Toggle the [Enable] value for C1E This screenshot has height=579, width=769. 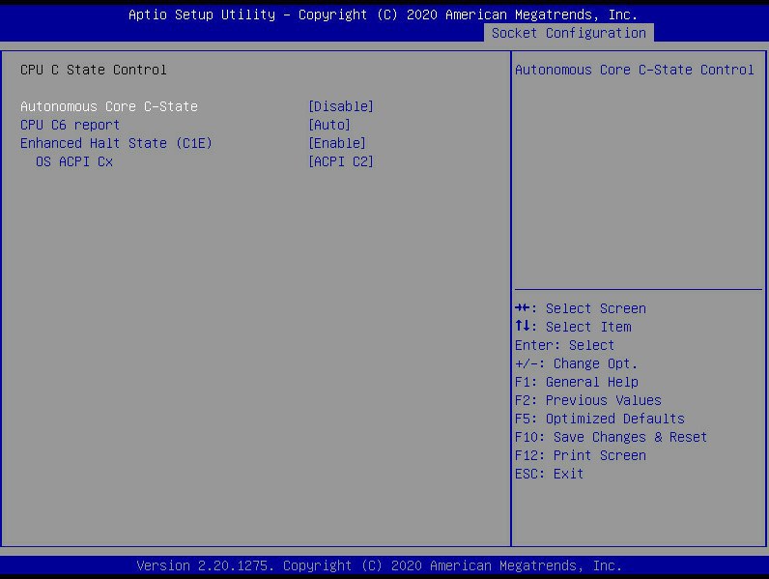coord(337,143)
